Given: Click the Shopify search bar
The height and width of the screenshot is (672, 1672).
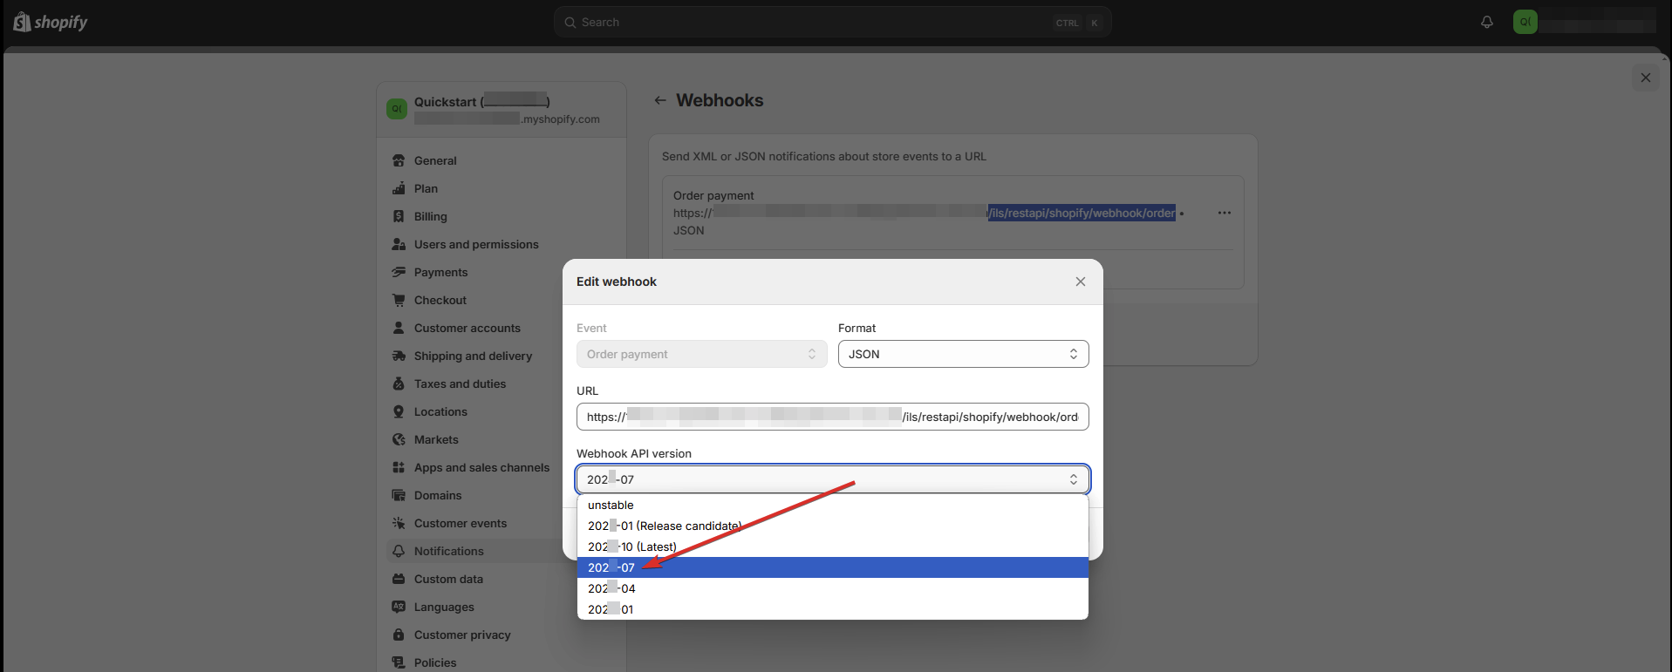Looking at the screenshot, I should 832,22.
